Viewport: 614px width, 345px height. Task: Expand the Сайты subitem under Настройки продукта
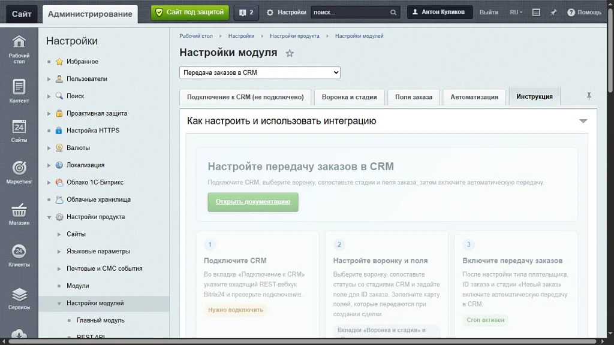coord(59,234)
